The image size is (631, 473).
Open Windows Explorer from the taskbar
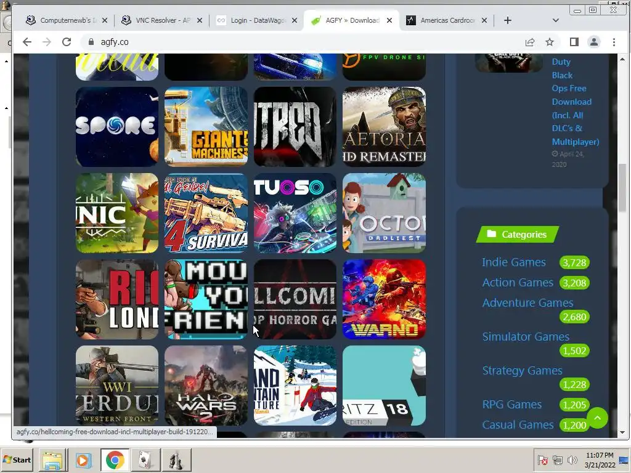[53, 460]
